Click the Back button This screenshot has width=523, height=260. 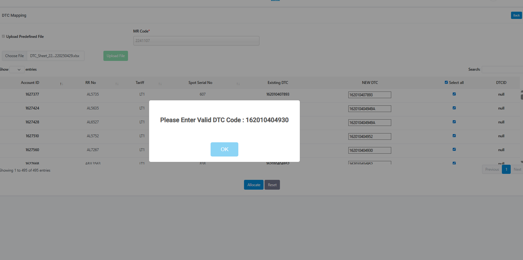(x=516, y=15)
